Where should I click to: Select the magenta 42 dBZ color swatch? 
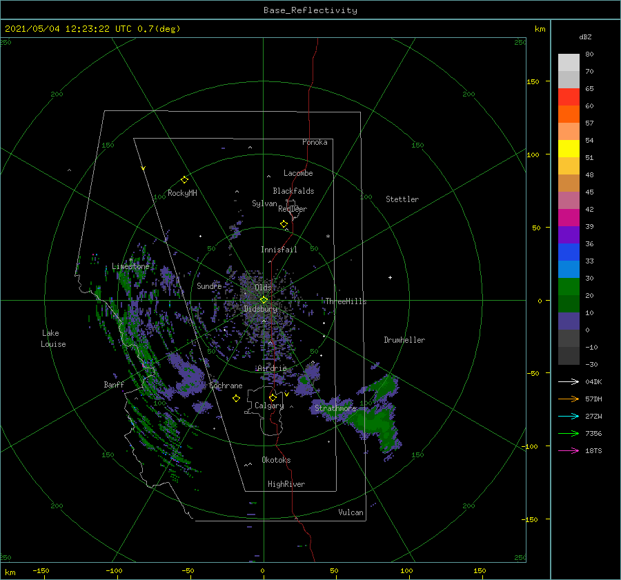(569, 217)
